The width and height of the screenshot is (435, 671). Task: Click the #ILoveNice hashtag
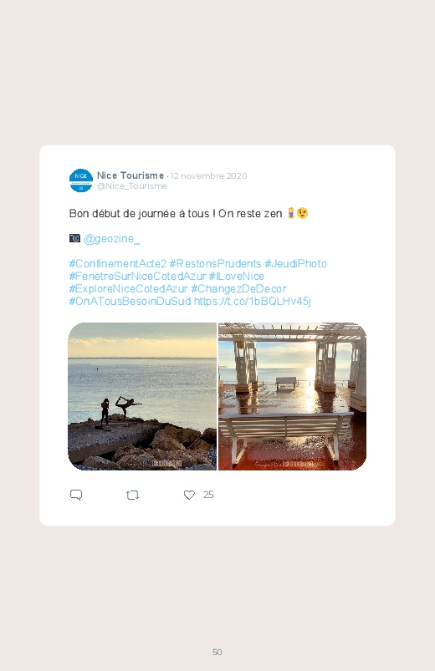pyautogui.click(x=237, y=276)
